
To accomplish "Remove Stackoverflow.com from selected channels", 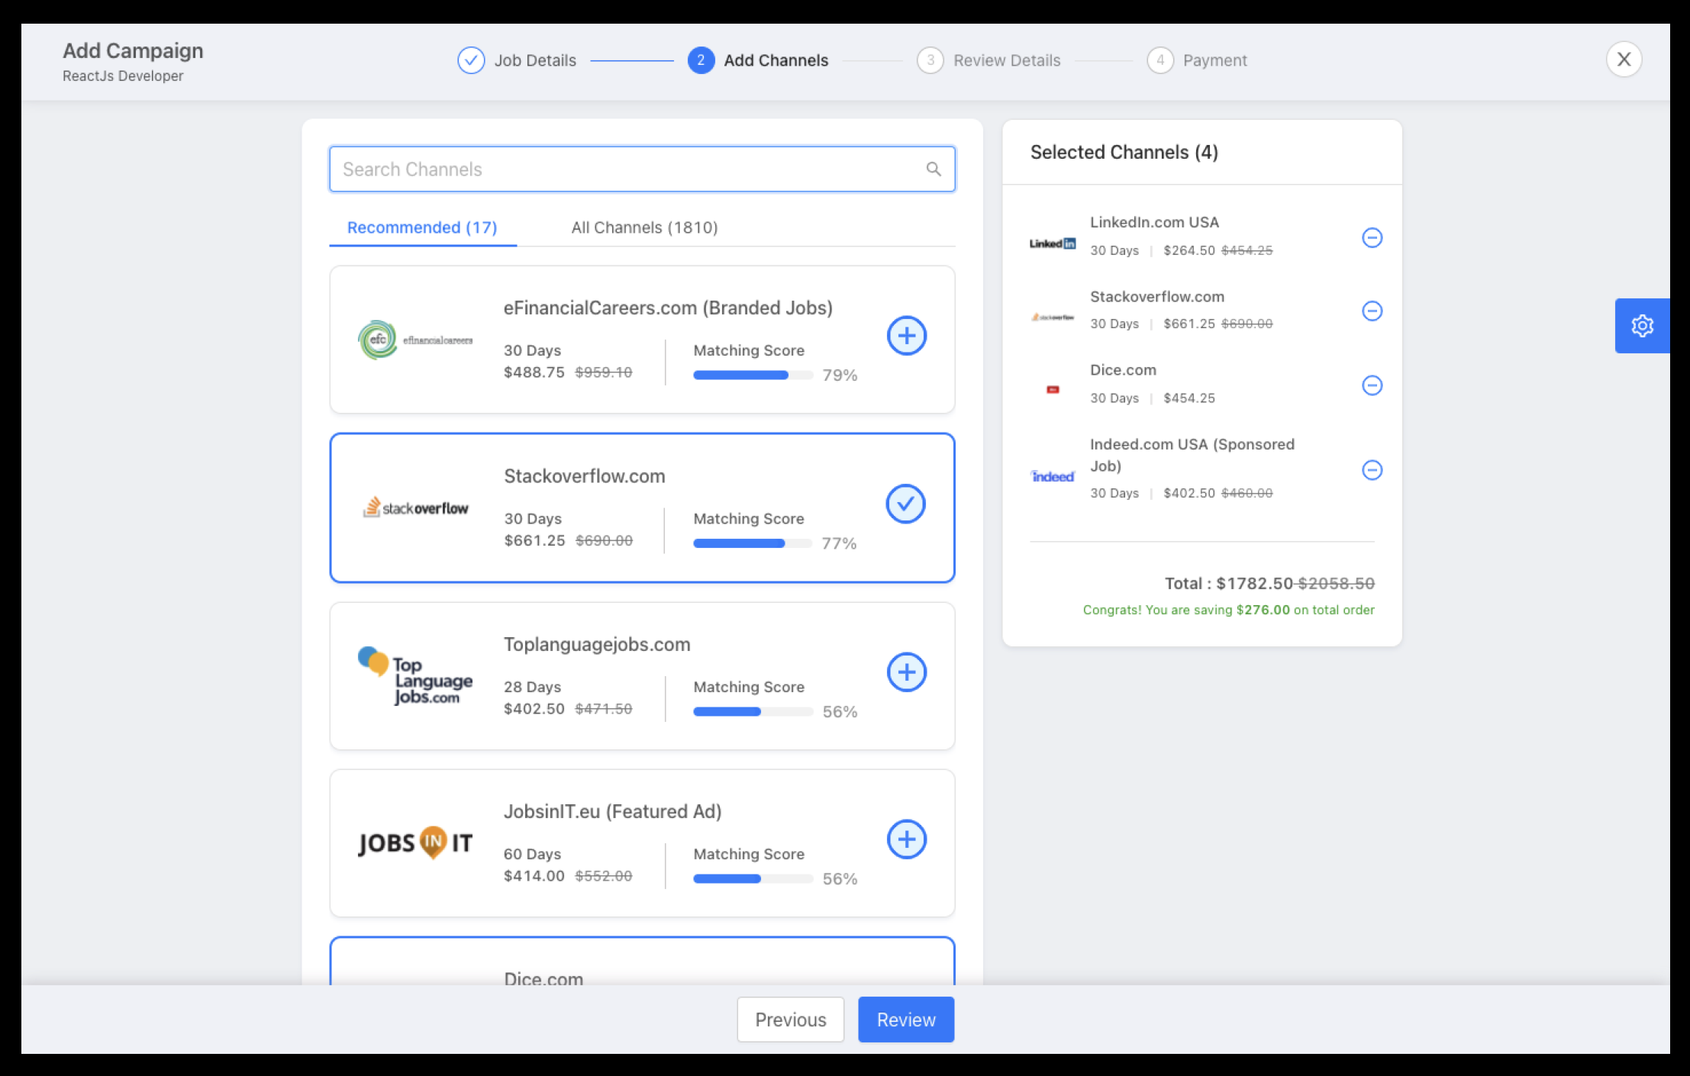I will point(1372,311).
